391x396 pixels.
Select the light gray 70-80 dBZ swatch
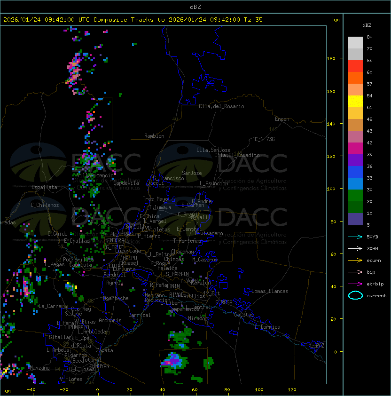[355, 42]
